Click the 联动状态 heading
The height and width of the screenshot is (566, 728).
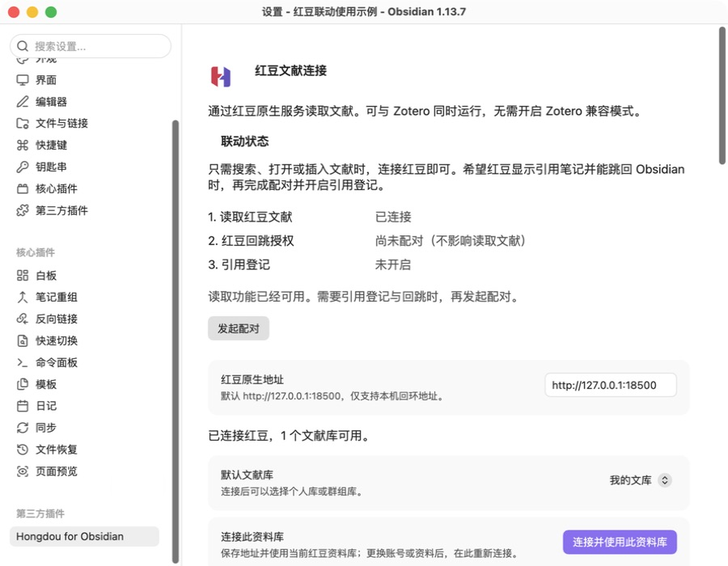(244, 141)
